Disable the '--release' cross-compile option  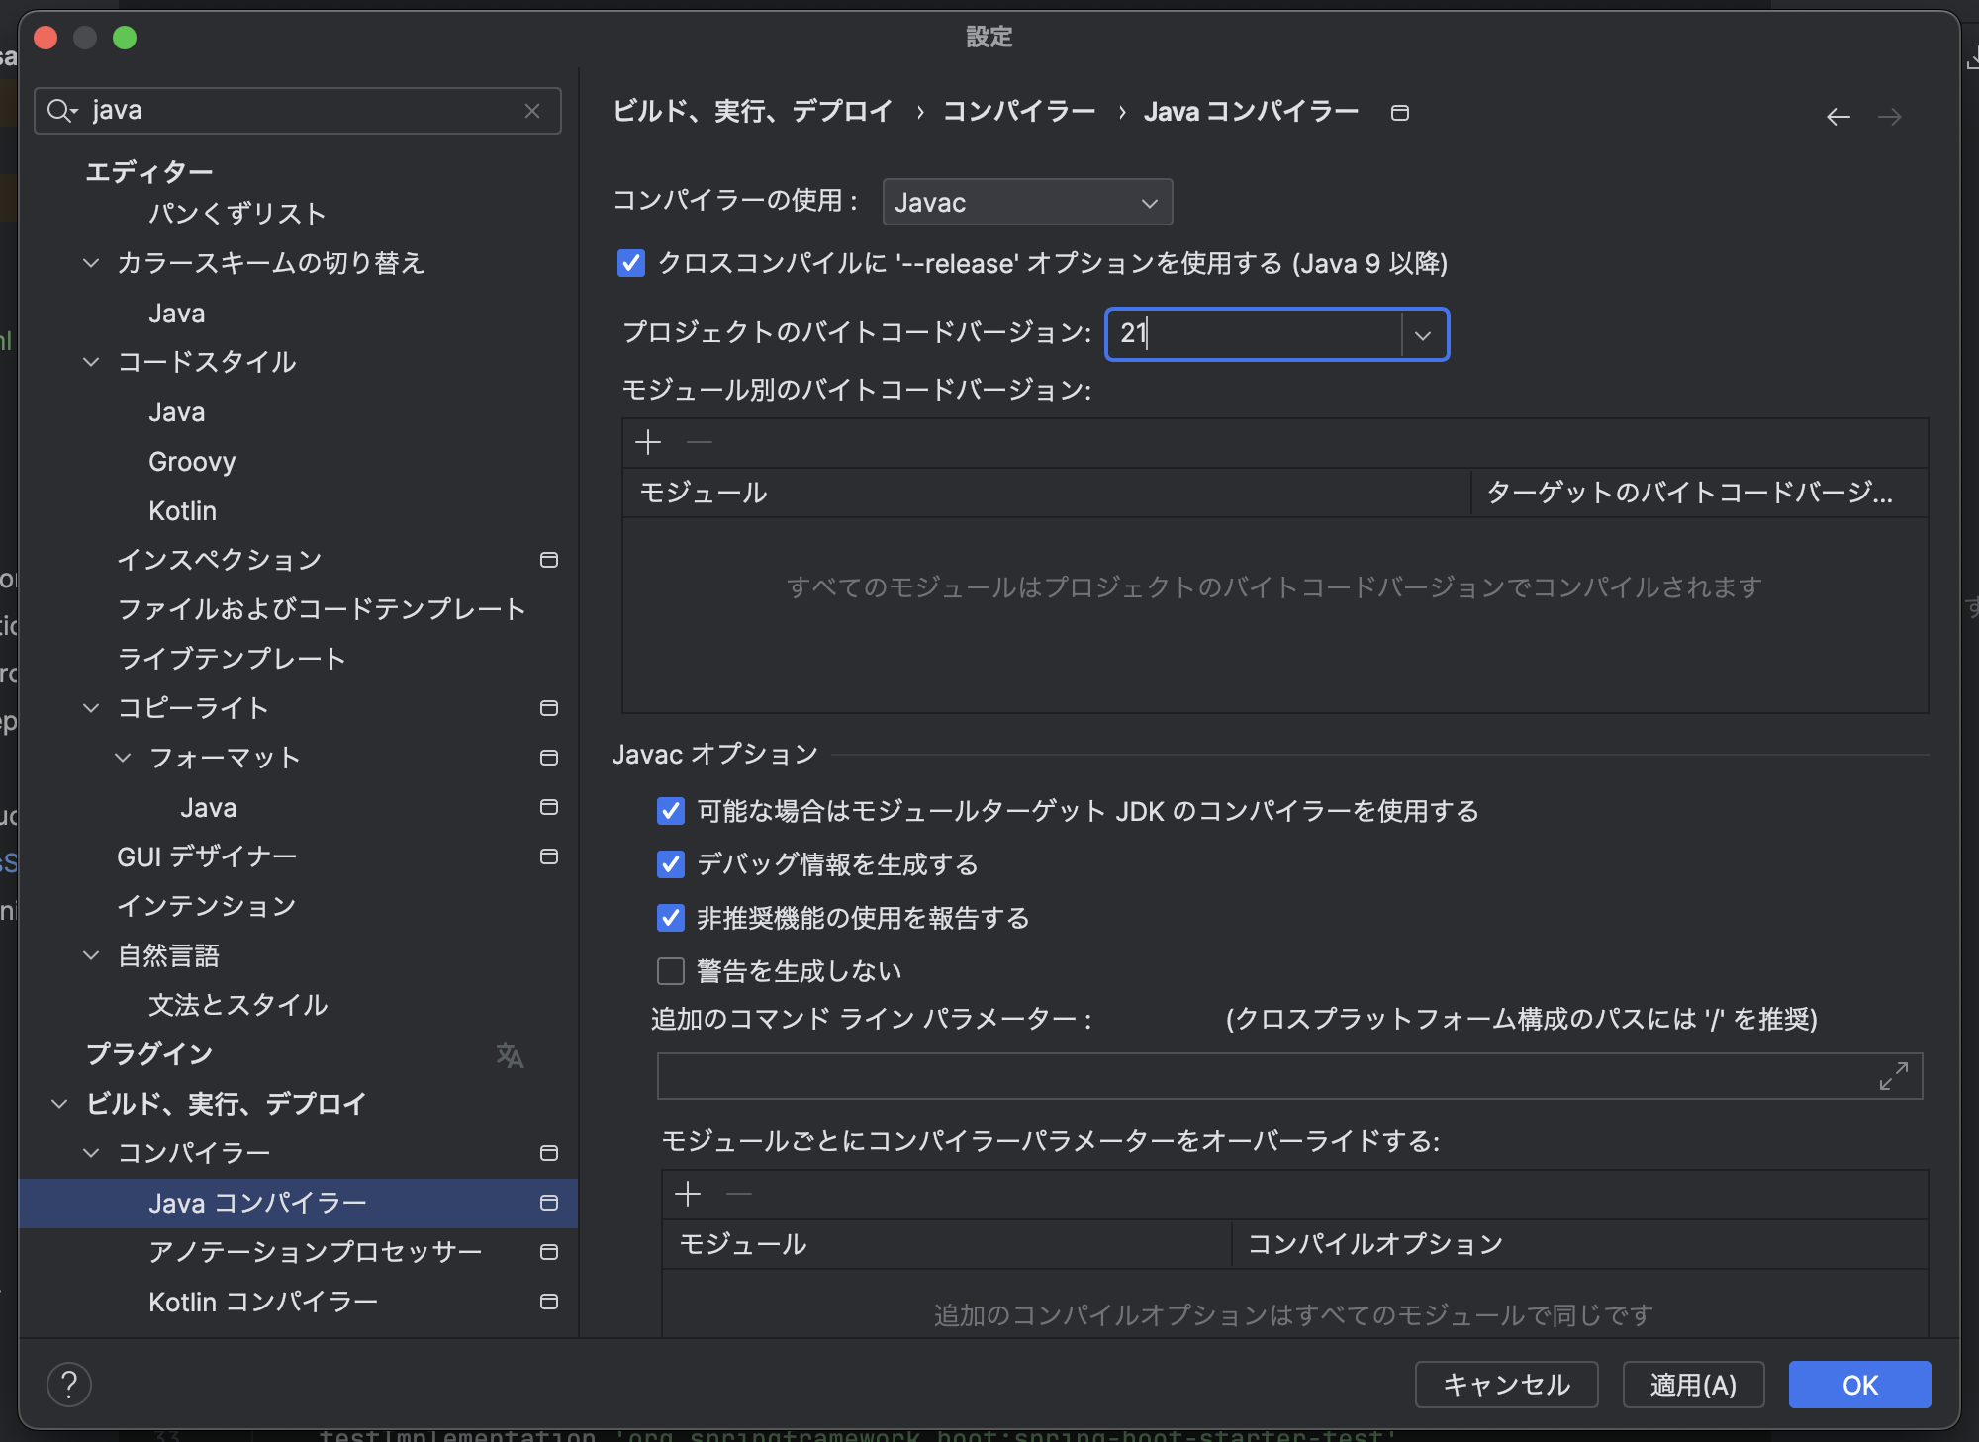coord(631,263)
